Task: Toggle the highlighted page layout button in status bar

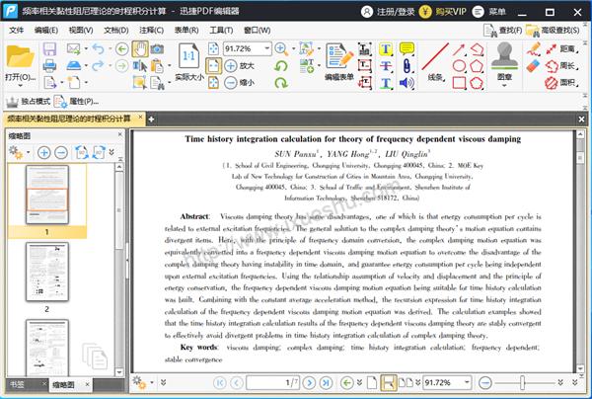Action: pyautogui.click(x=389, y=381)
